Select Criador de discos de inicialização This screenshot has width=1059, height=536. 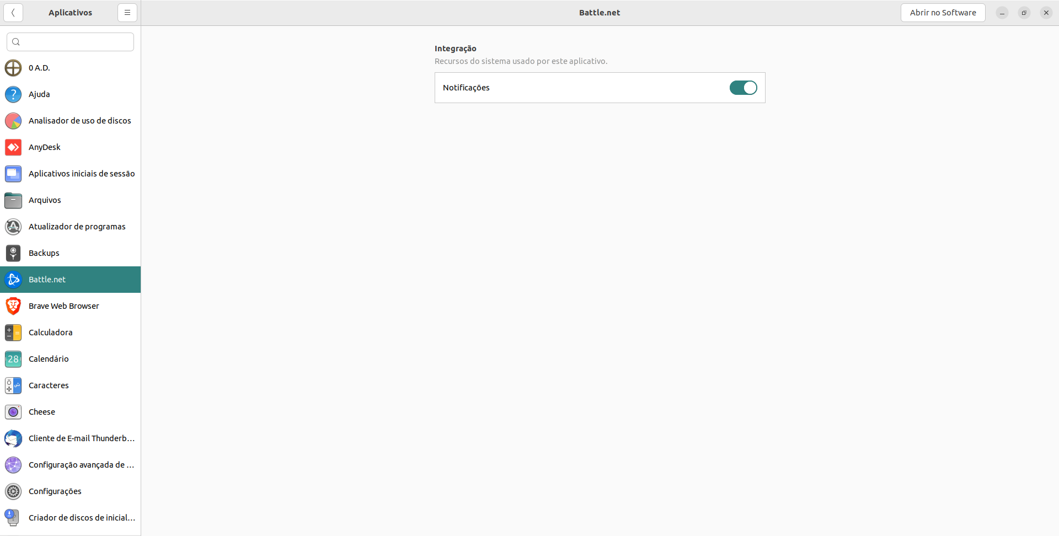coord(71,518)
